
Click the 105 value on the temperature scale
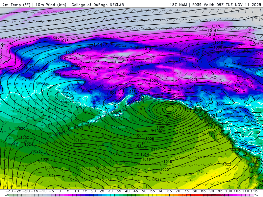click(x=237, y=191)
